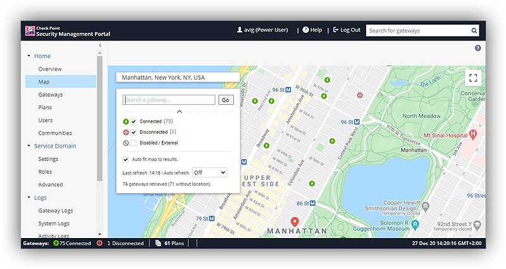Click the Log Out icon
The image size is (506, 269).
coord(336,30)
